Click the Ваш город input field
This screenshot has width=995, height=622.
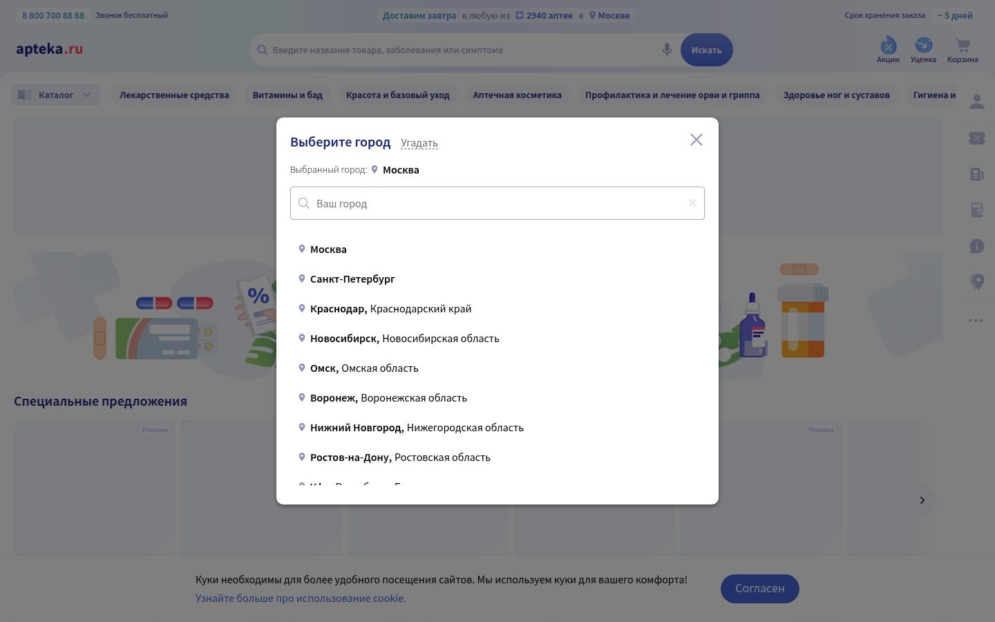coord(497,203)
